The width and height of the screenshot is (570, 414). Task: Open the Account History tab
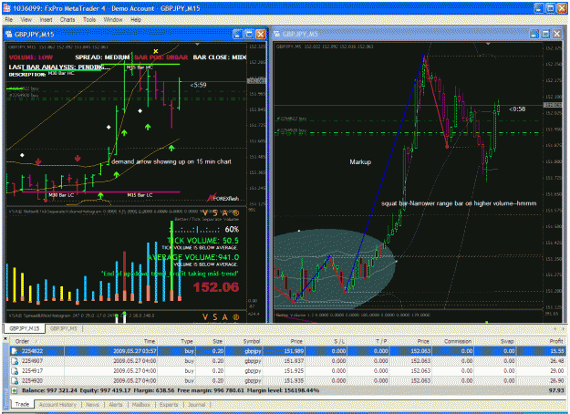point(57,405)
